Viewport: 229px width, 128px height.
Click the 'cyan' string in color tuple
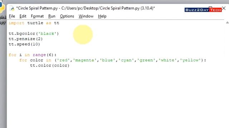[x=126, y=60]
